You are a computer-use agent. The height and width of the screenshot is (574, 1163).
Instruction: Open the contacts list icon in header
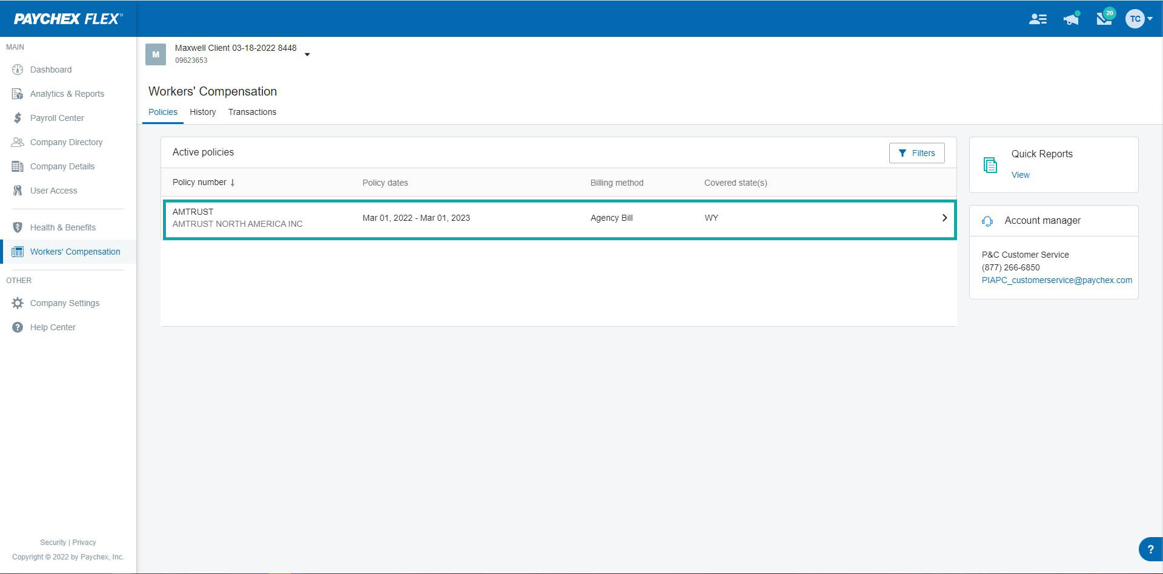point(1038,19)
